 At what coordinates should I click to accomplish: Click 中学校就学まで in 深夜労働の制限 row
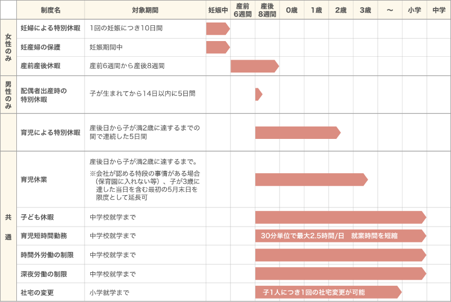[112, 274]
